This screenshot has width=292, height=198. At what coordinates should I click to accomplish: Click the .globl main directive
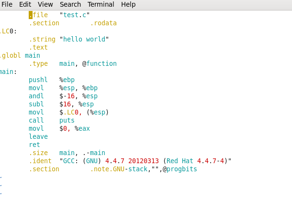[20, 55]
